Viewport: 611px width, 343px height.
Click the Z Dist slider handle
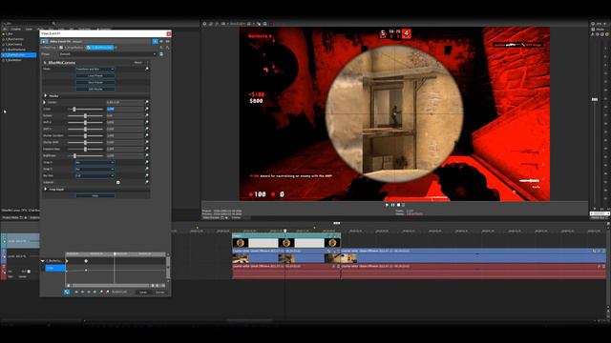pyautogui.click(x=74, y=109)
